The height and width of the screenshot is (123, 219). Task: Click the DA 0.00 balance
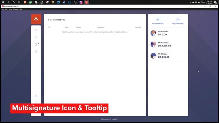tap(162, 35)
